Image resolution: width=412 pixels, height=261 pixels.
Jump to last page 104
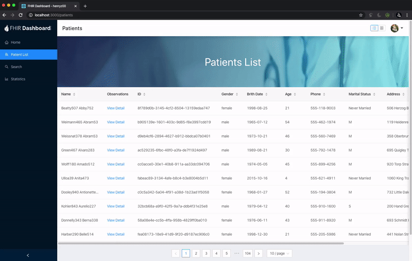click(248, 253)
